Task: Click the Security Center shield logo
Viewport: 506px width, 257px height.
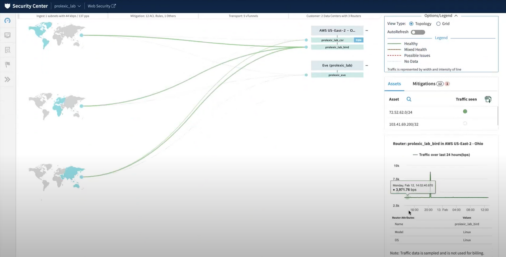Action: [x=7, y=6]
